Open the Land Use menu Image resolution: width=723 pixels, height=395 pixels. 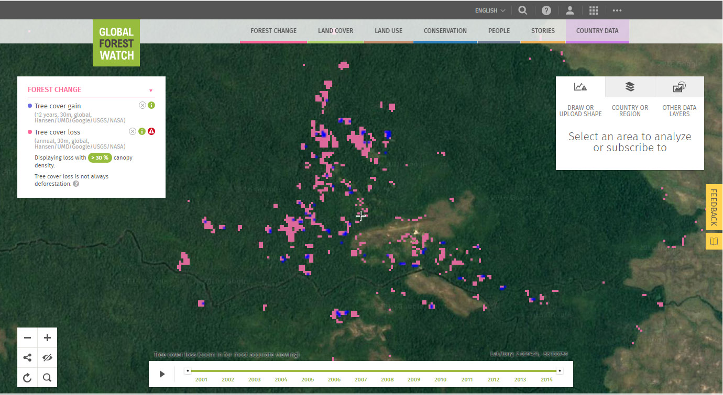389,31
